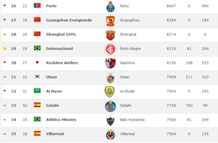Click the Portugal flag beside Porto
This screenshot has width=218, height=143.
point(37,5)
